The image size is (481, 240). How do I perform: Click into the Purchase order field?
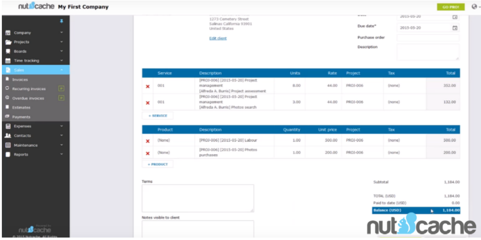(427, 37)
